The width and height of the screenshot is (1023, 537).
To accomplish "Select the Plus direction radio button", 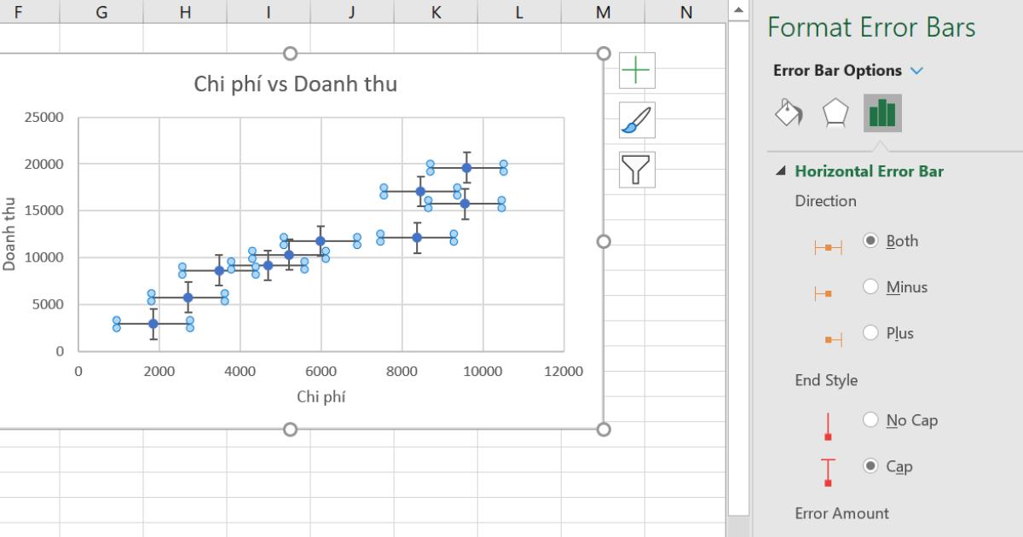I will tap(871, 333).
